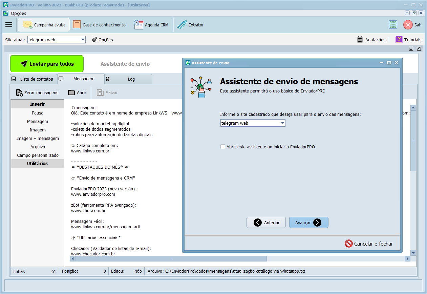427x294 pixels.
Task: Insert a Pausa item
Action: (x=38, y=113)
